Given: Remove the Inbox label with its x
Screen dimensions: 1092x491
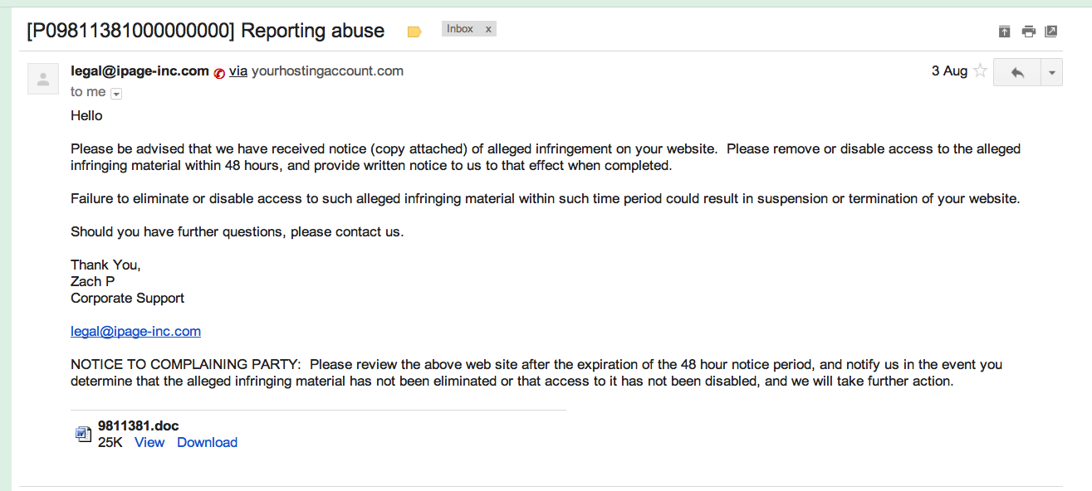Looking at the screenshot, I should [x=488, y=29].
